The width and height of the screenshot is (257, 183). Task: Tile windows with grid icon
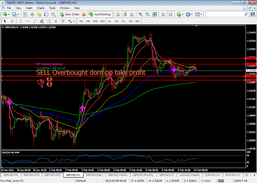155,14
